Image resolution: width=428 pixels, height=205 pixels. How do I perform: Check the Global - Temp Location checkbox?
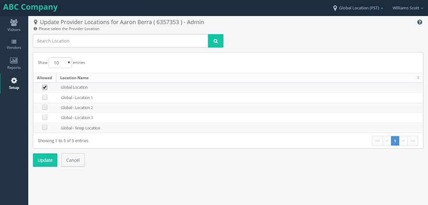[x=45, y=127]
